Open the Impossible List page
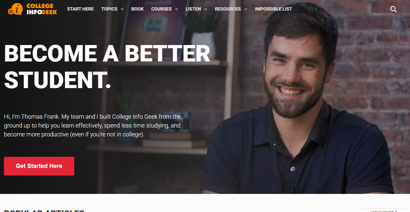410x212 pixels. pyautogui.click(x=273, y=9)
